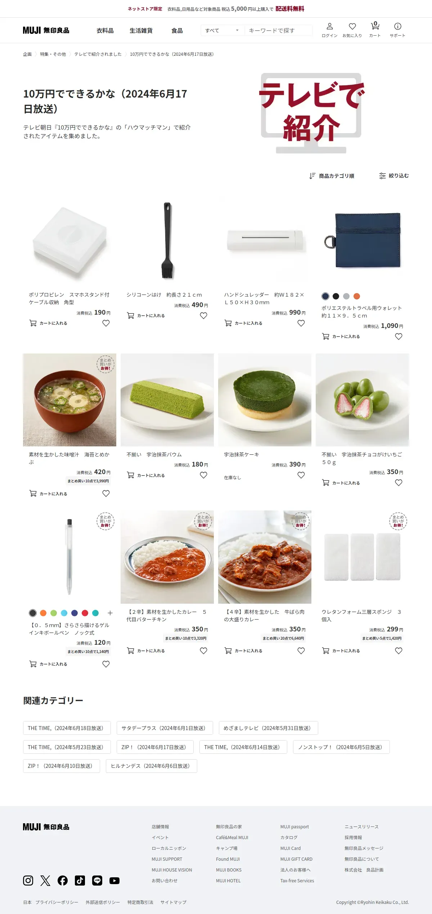This screenshot has width=432, height=914.
Task: Open ヒルナンデス（2024年6月6日放送）related category link
Action: (x=152, y=766)
